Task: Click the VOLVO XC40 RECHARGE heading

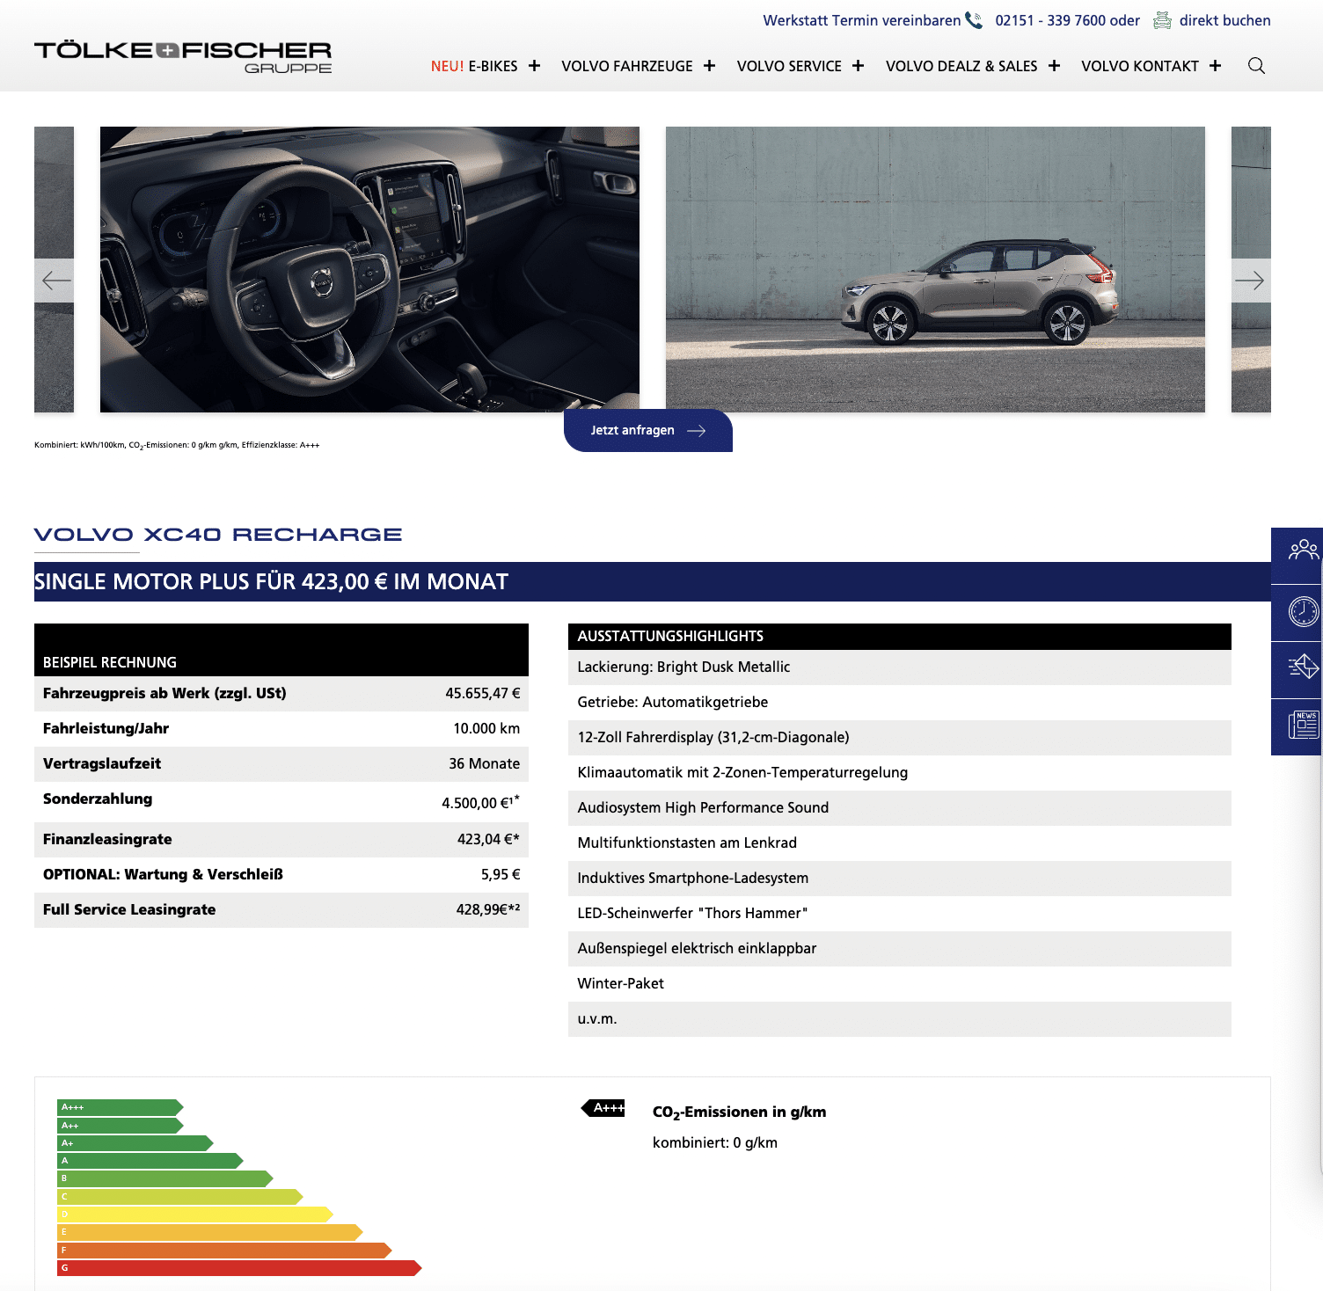Action: coord(218,535)
